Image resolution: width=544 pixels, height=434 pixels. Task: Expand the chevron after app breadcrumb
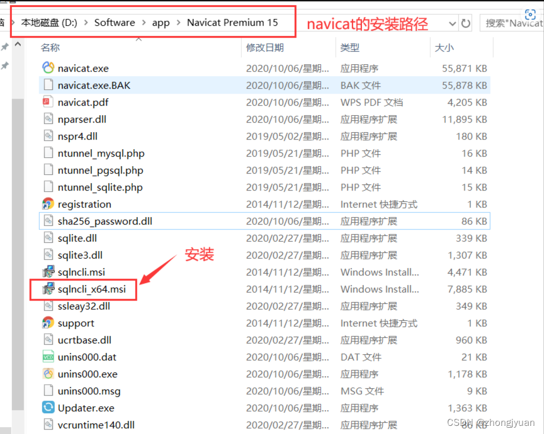pyautogui.click(x=178, y=23)
